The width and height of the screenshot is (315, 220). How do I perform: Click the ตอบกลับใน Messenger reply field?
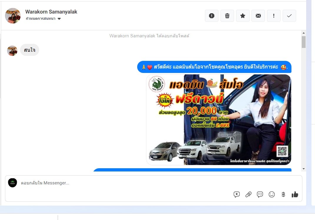[118, 183]
